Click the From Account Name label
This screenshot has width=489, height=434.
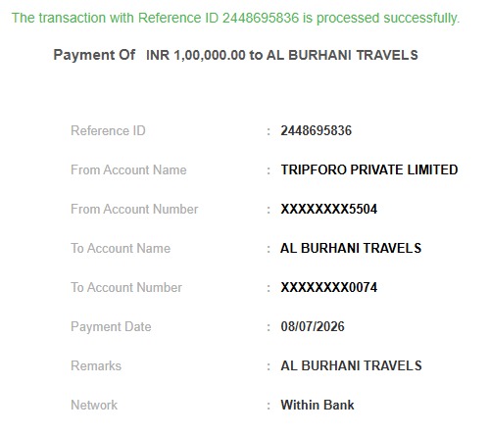(128, 169)
